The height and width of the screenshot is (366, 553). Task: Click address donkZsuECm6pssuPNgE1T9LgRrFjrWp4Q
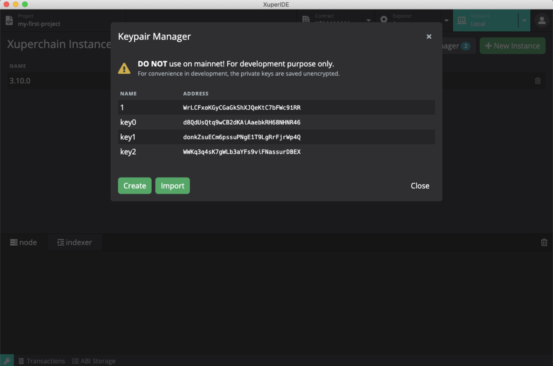pyautogui.click(x=242, y=137)
